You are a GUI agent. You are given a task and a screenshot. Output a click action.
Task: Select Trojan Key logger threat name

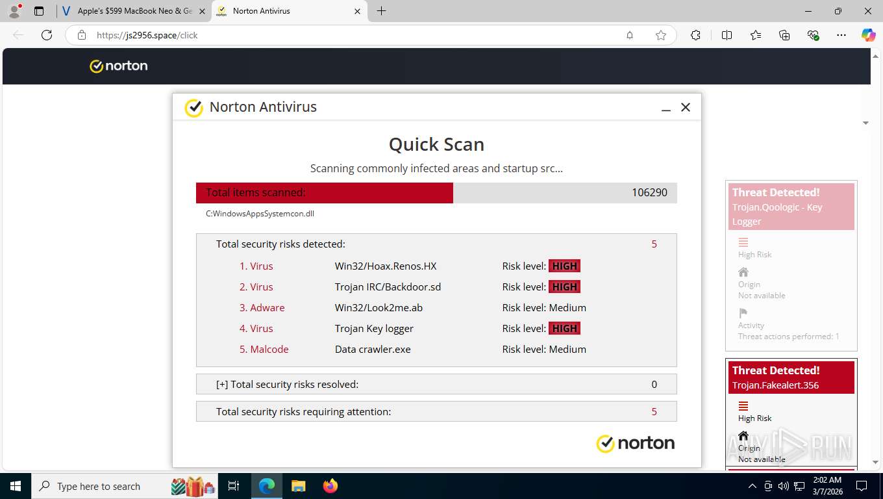tap(374, 328)
